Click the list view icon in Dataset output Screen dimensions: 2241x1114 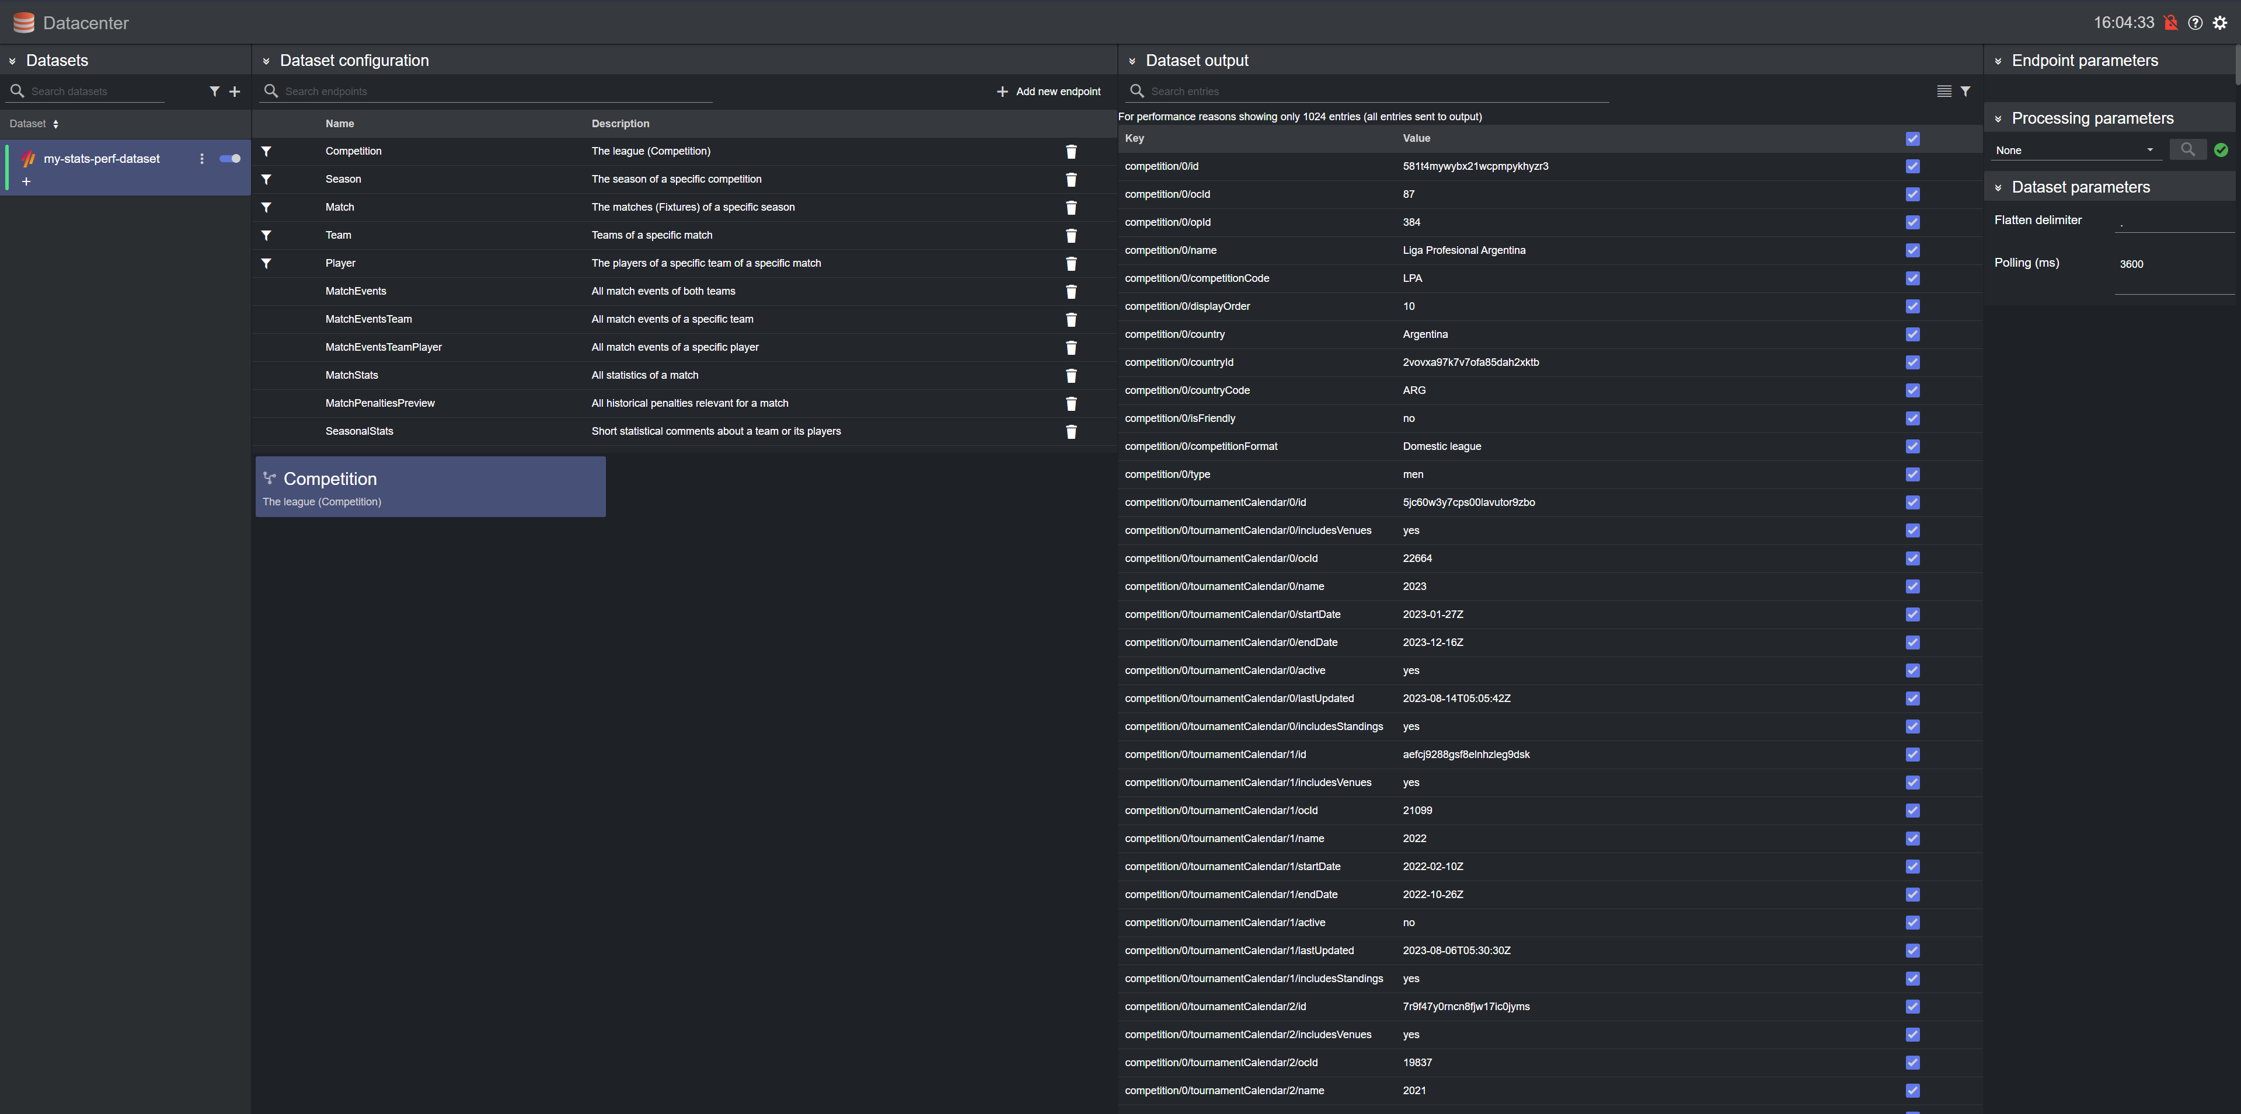pos(1943,91)
